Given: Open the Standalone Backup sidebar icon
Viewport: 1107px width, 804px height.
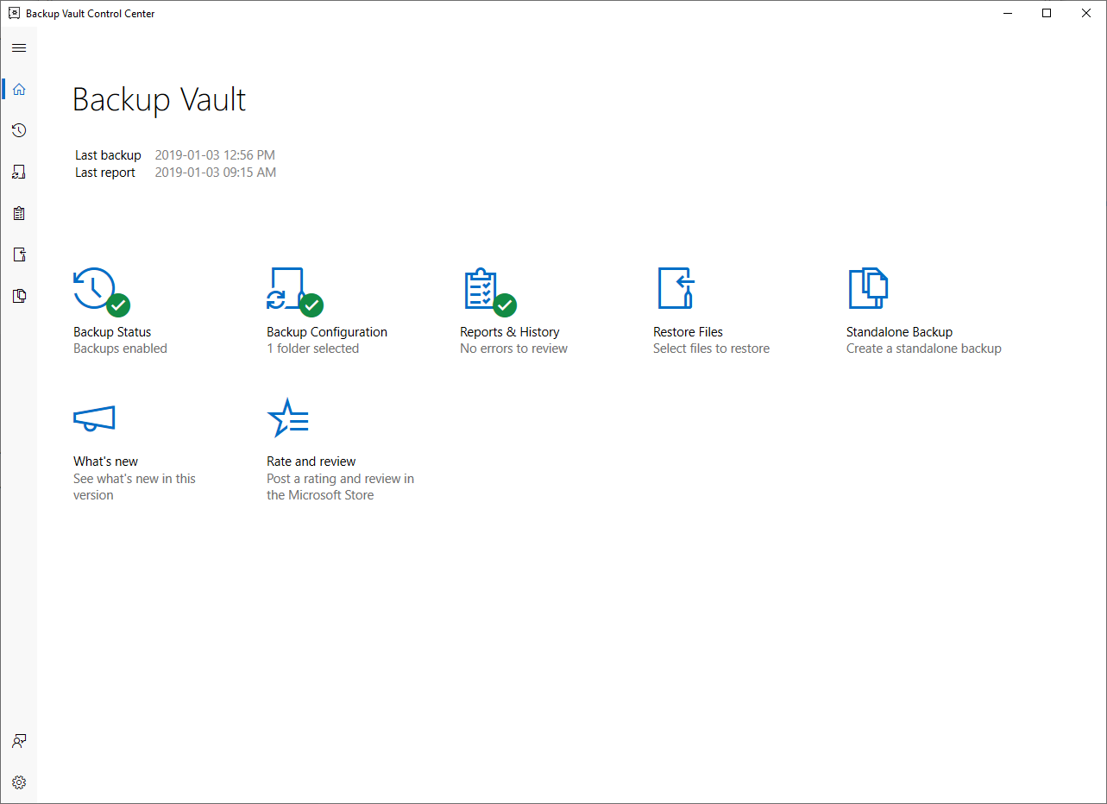Looking at the screenshot, I should 19,296.
